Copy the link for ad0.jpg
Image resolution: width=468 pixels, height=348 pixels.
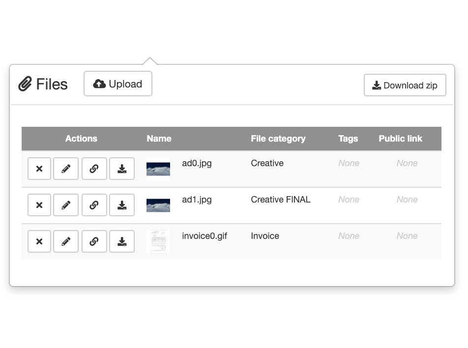tap(94, 168)
